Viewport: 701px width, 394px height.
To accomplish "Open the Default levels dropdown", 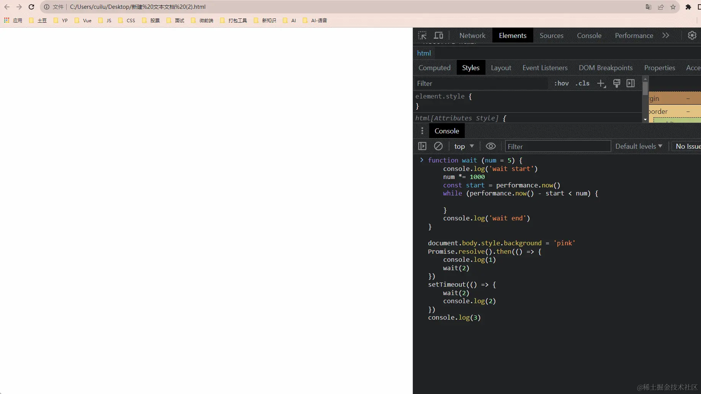I will [639, 146].
